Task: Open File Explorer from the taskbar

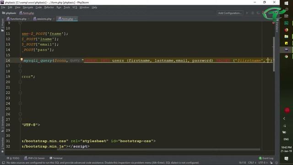Action: [x=286, y=37]
